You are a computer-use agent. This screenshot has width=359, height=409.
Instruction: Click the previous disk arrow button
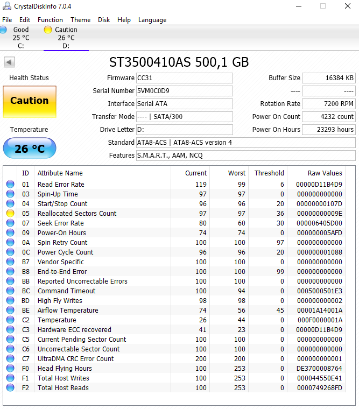(9, 62)
